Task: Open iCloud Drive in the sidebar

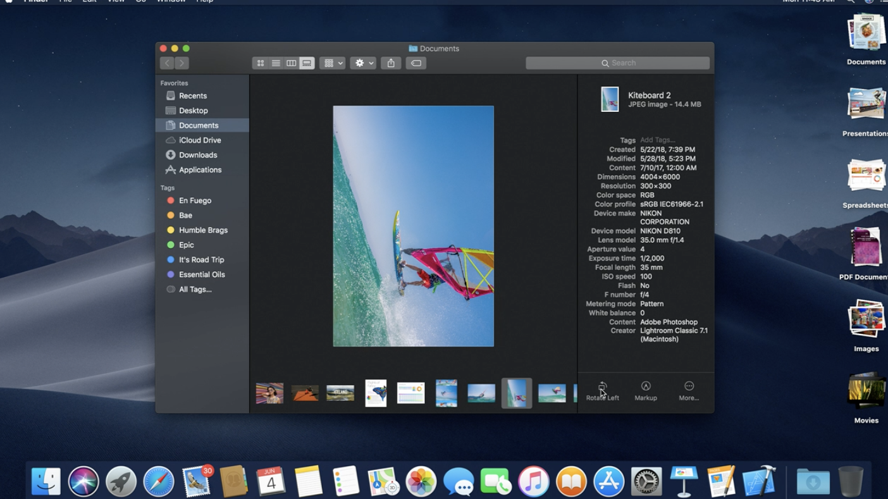Action: point(202,140)
